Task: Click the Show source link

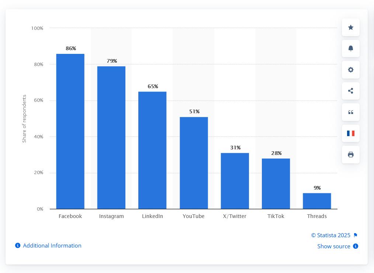Action: (334, 246)
